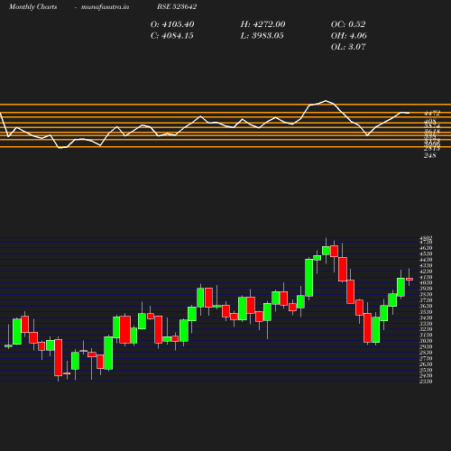
Task: Click the "3030" price axis label
Action: (426, 341)
